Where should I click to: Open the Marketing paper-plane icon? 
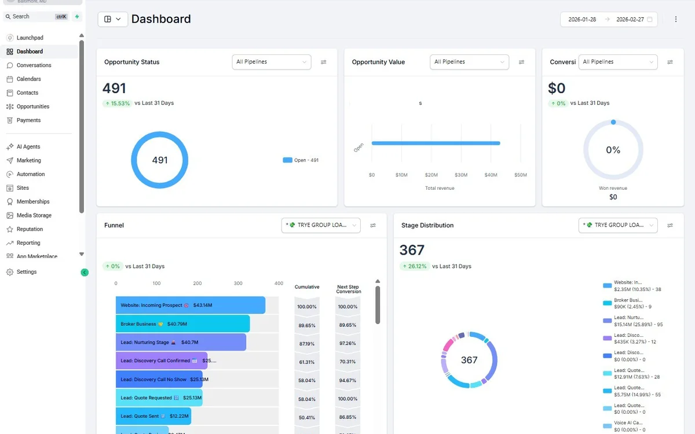pos(10,160)
